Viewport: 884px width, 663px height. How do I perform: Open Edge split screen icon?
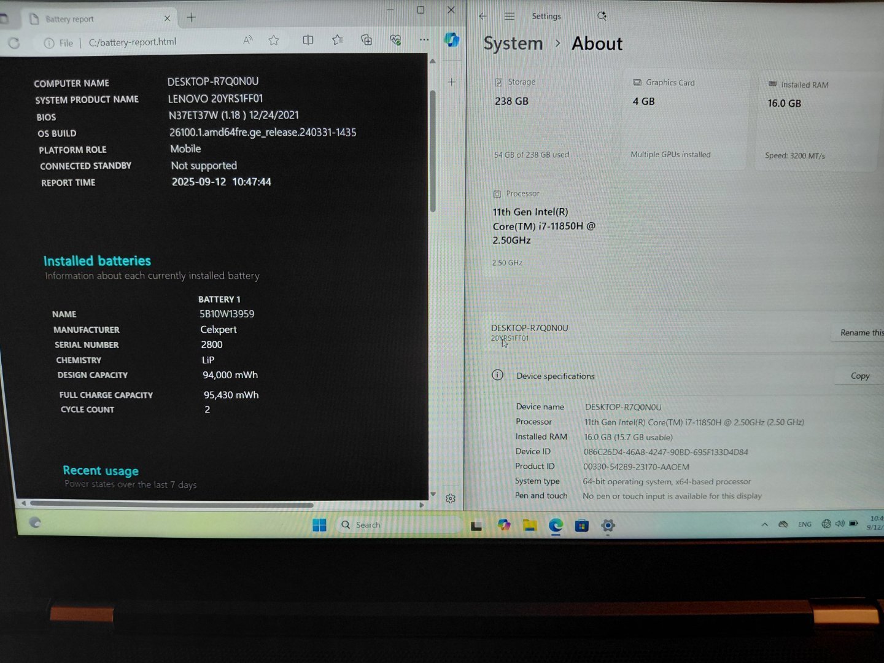[308, 40]
